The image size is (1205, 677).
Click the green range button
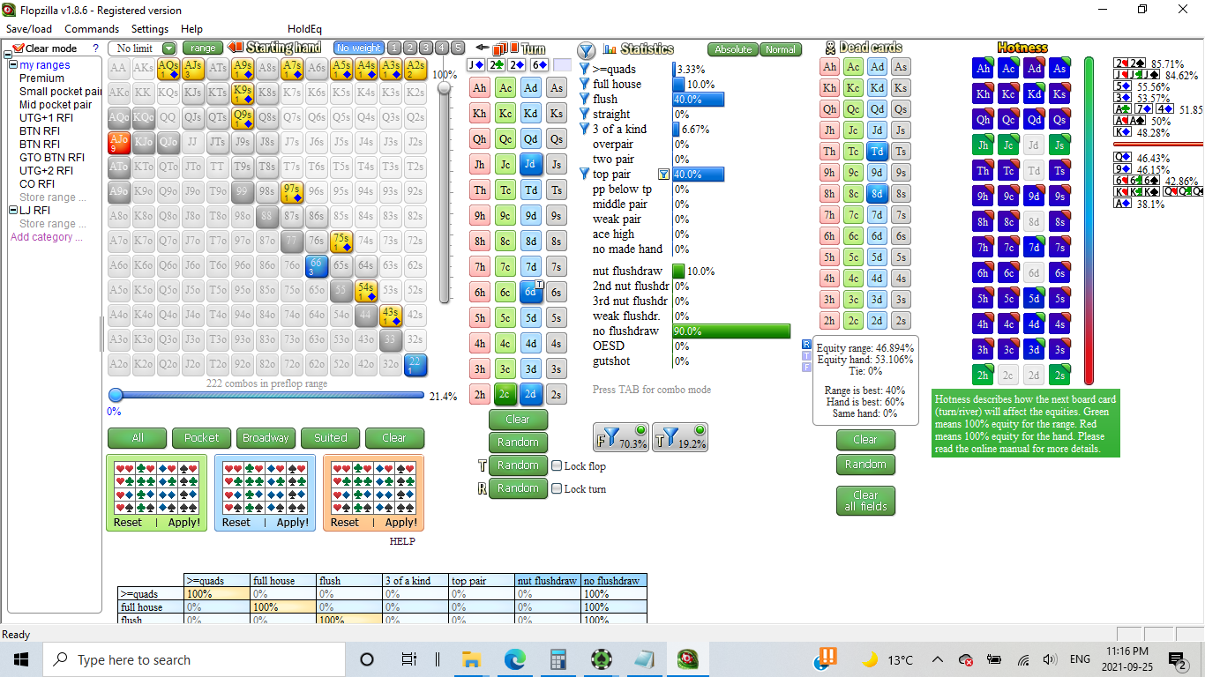(203, 48)
